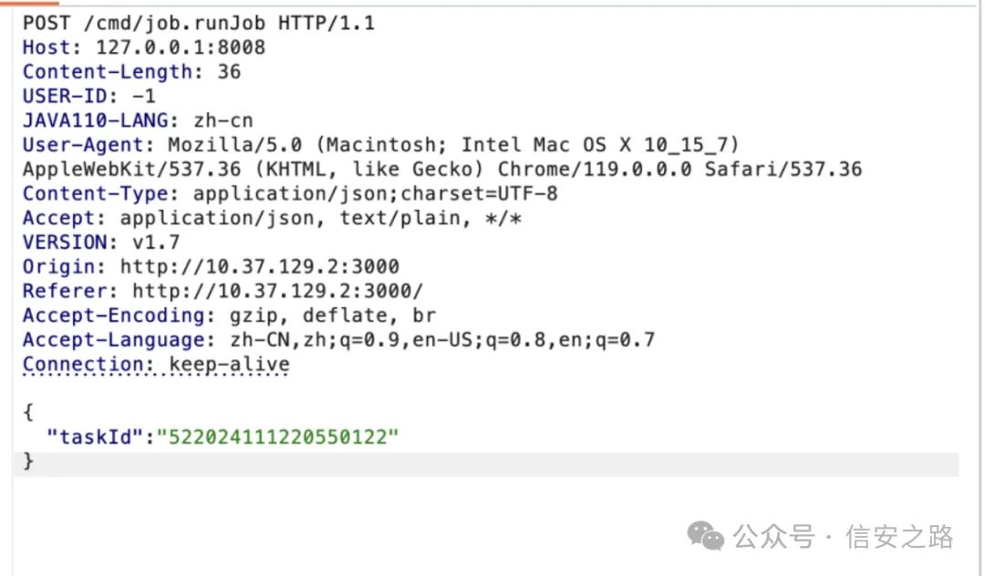Click the Accept-Language header value

click(430, 340)
